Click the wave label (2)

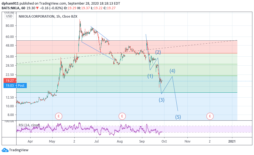pos(158,52)
